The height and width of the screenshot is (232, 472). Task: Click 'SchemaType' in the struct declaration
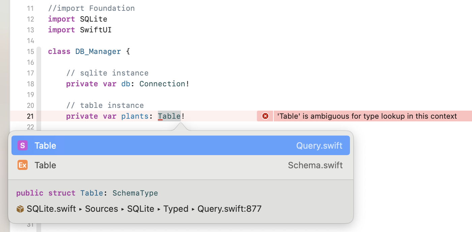(135, 193)
